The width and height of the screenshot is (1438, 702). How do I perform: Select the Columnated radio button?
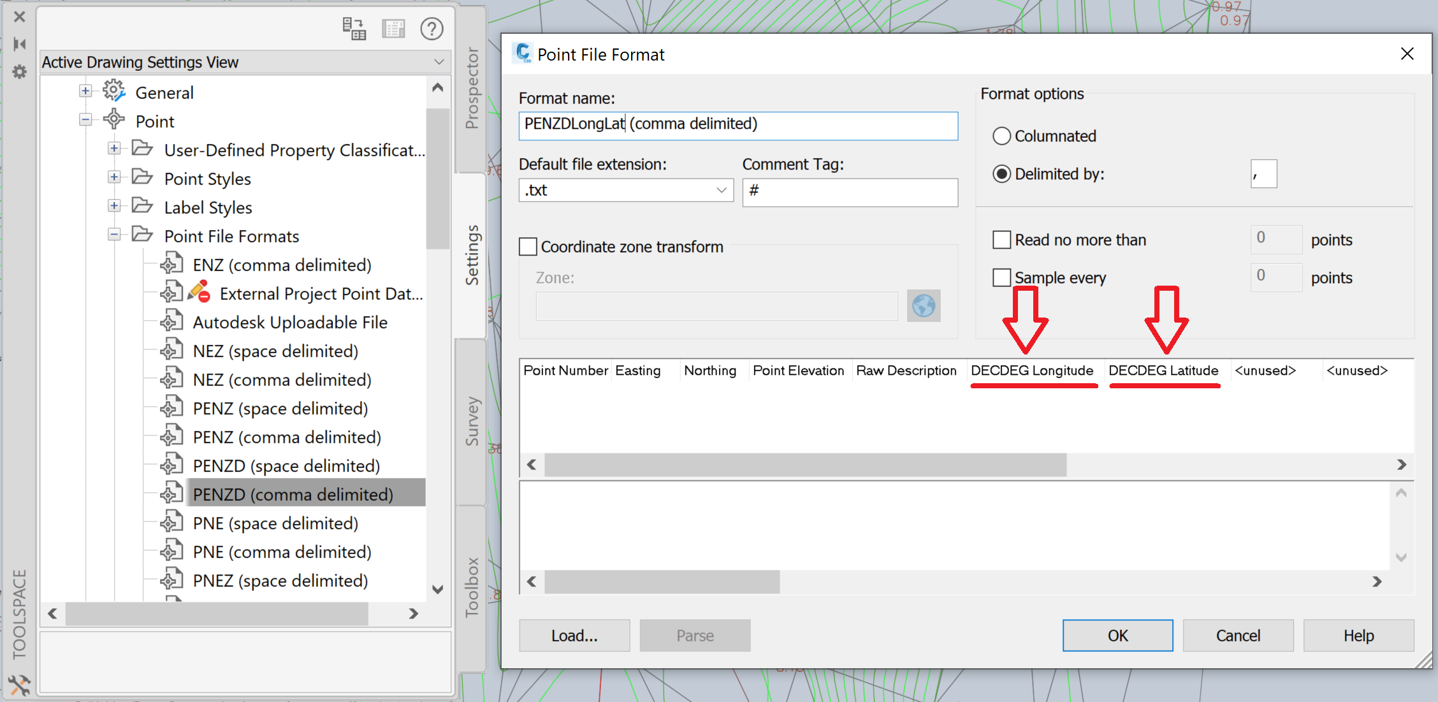[1002, 136]
